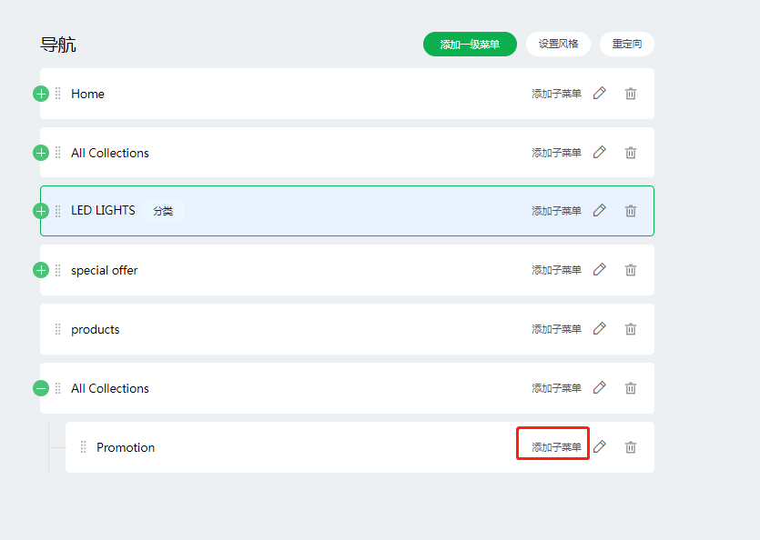This screenshot has width=760, height=540.
Task: Add a submenu to products
Action: point(556,329)
